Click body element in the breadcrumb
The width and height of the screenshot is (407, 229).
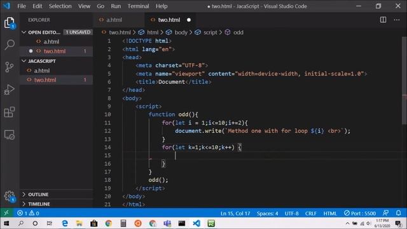[x=181, y=32]
